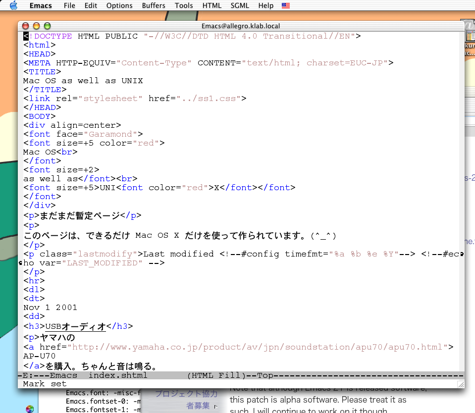Expand the Options menu
The height and width of the screenshot is (413, 475).
pos(119,5)
